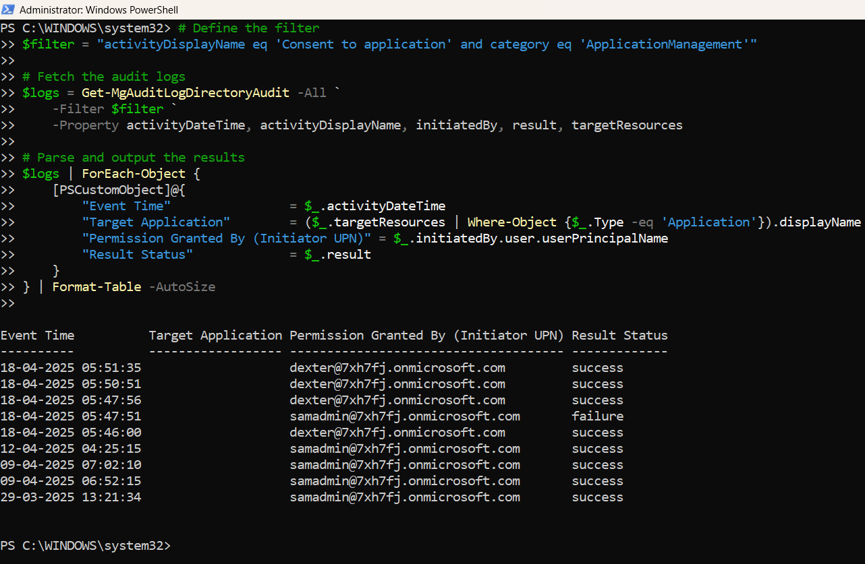Click the ForEach-Object keyword
Image resolution: width=865 pixels, height=564 pixels.
[x=134, y=173]
